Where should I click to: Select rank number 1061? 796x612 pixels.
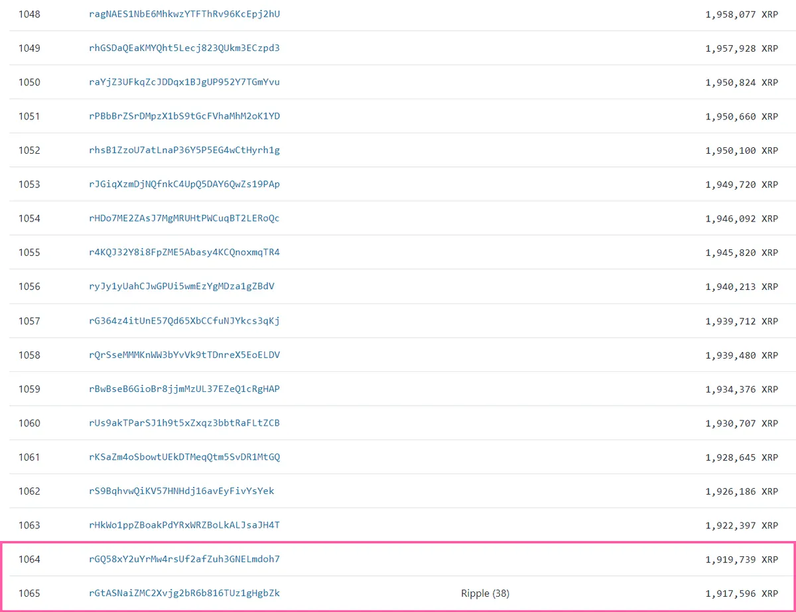[29, 457]
